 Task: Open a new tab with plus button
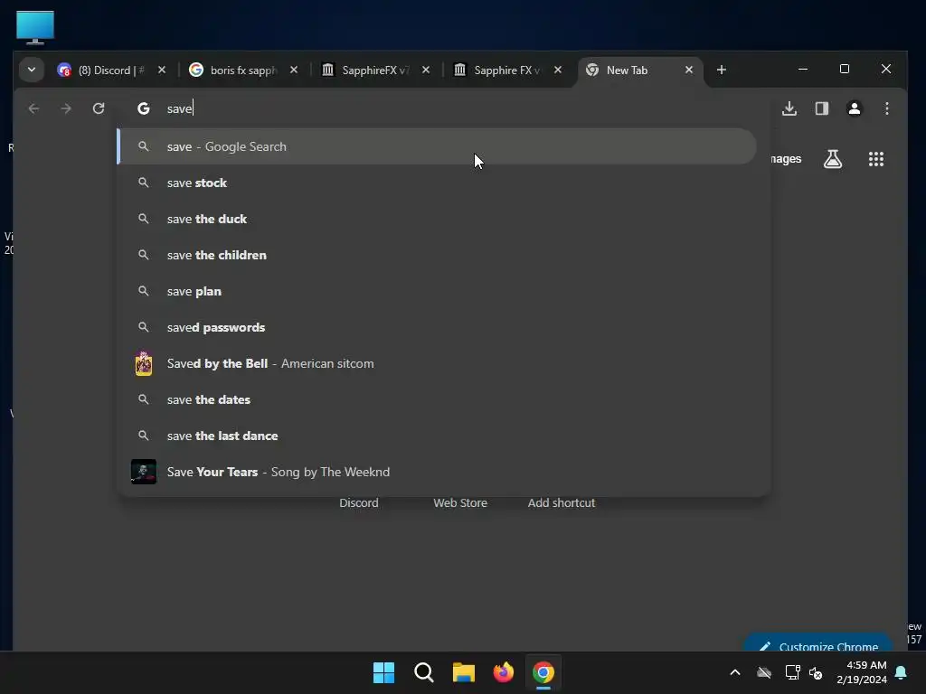click(721, 70)
